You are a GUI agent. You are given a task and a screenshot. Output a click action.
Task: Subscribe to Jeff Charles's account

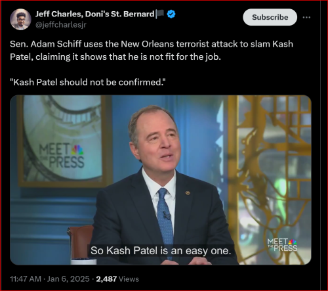270,17
